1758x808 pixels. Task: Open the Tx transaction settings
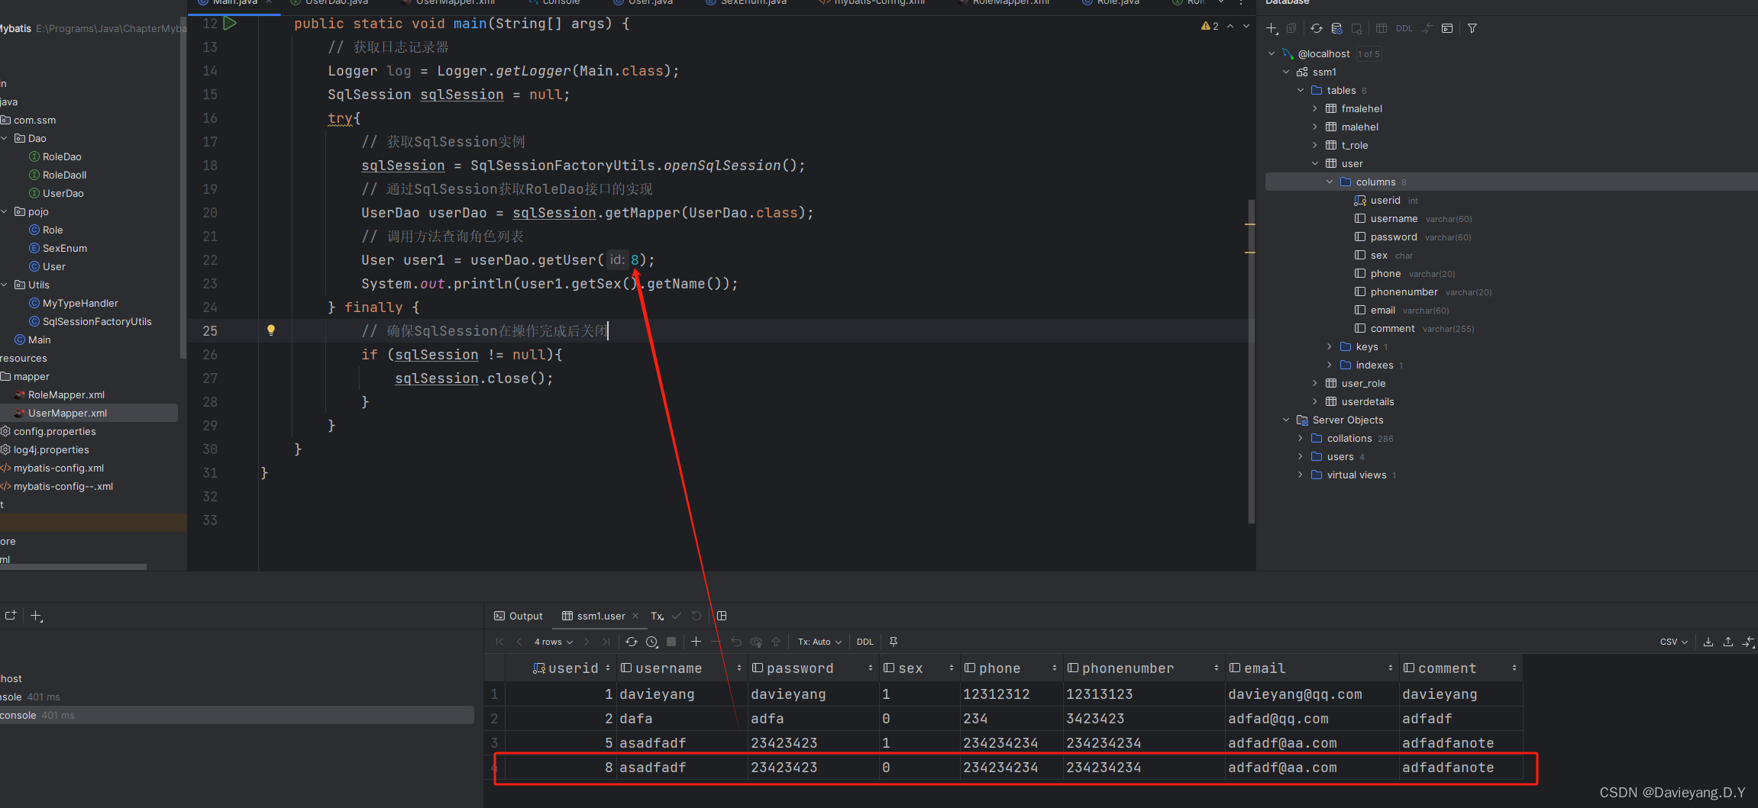657,616
